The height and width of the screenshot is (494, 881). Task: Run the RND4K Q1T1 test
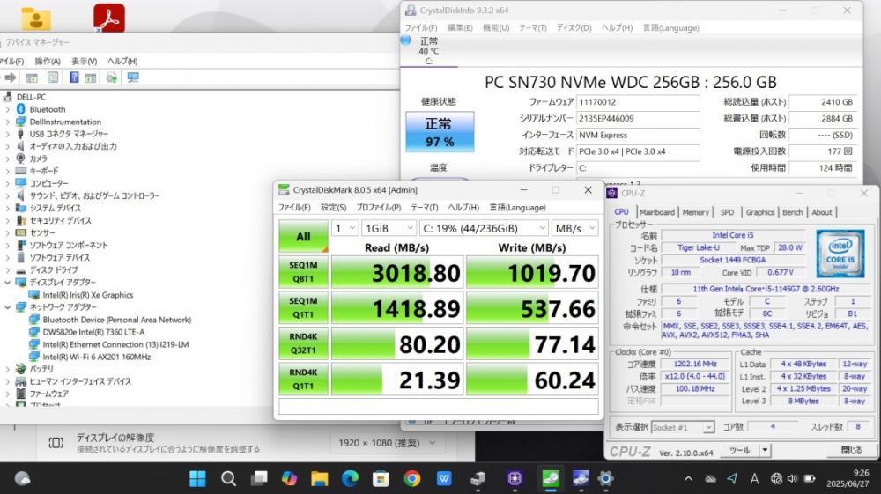(x=303, y=380)
